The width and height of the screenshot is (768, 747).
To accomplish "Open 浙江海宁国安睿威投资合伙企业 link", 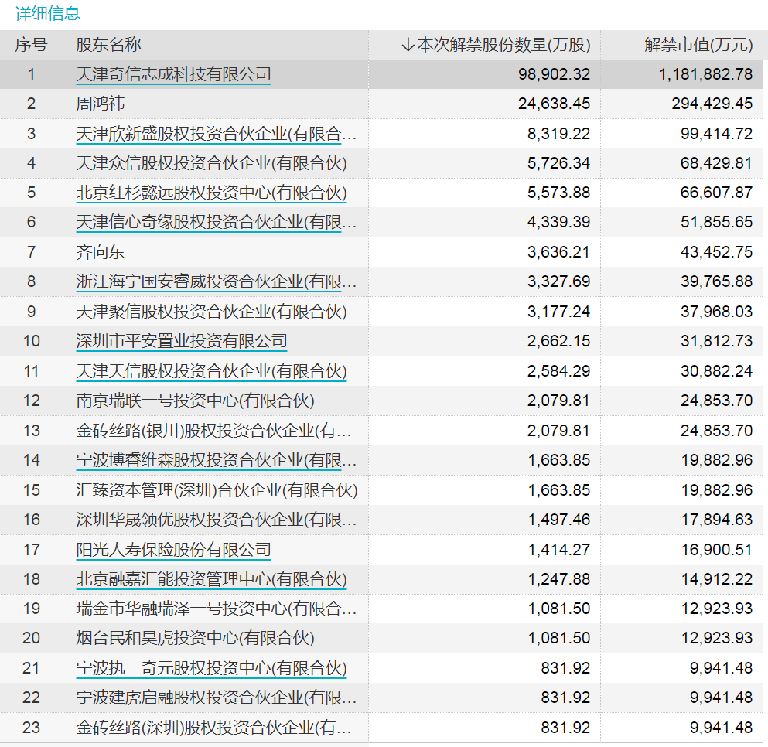I will (216, 281).
